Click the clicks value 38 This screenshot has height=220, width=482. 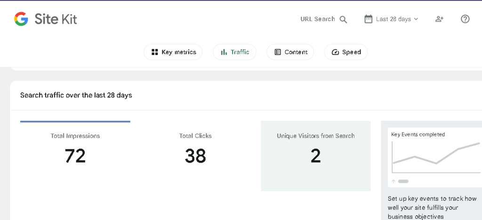pyautogui.click(x=195, y=156)
